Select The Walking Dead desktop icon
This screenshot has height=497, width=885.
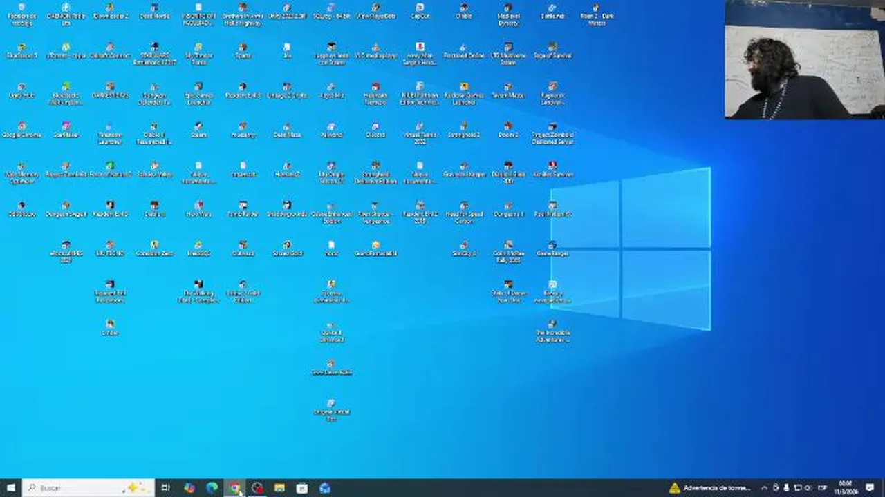[198, 292]
